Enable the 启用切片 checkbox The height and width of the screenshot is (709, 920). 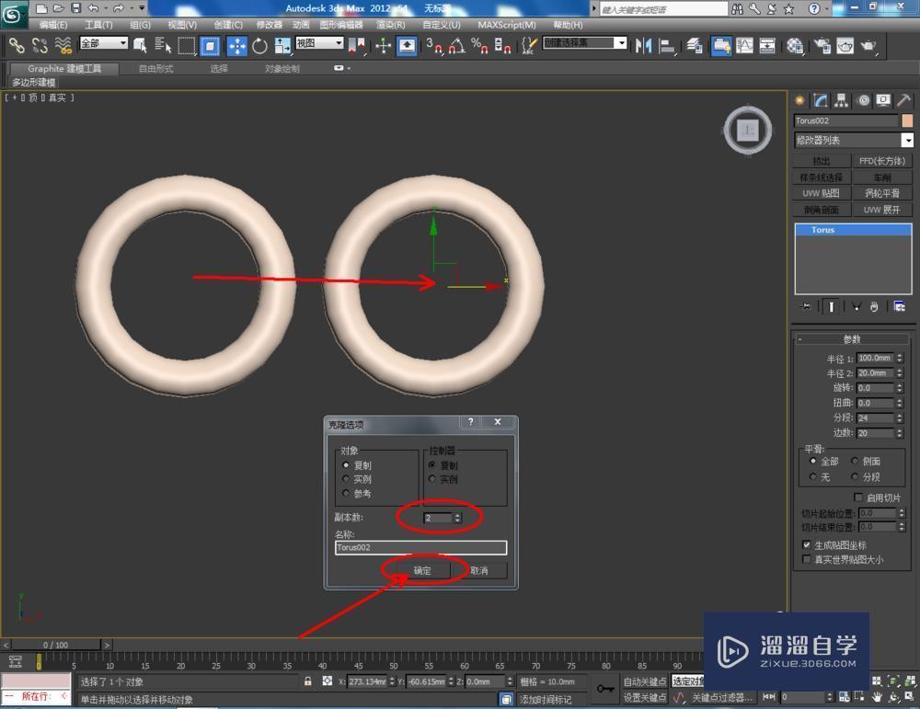(858, 497)
